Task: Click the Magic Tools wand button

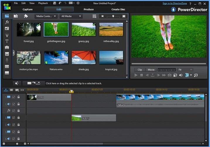Action: pos(17,83)
